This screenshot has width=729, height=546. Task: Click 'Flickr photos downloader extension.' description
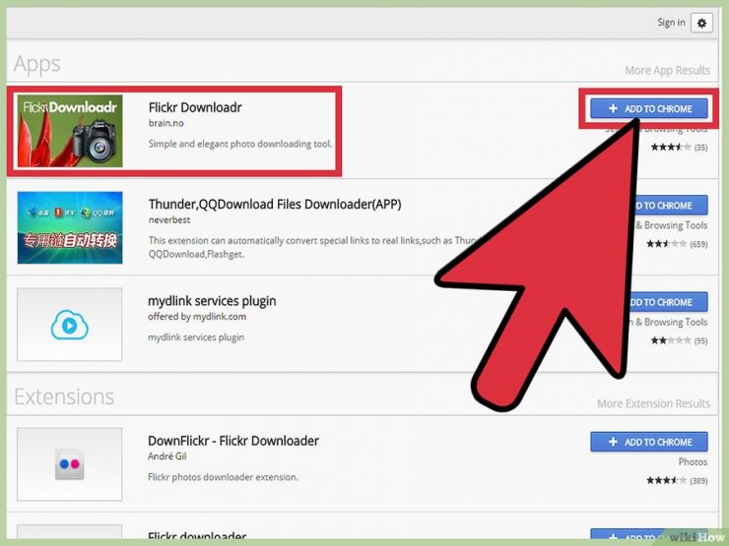[224, 477]
